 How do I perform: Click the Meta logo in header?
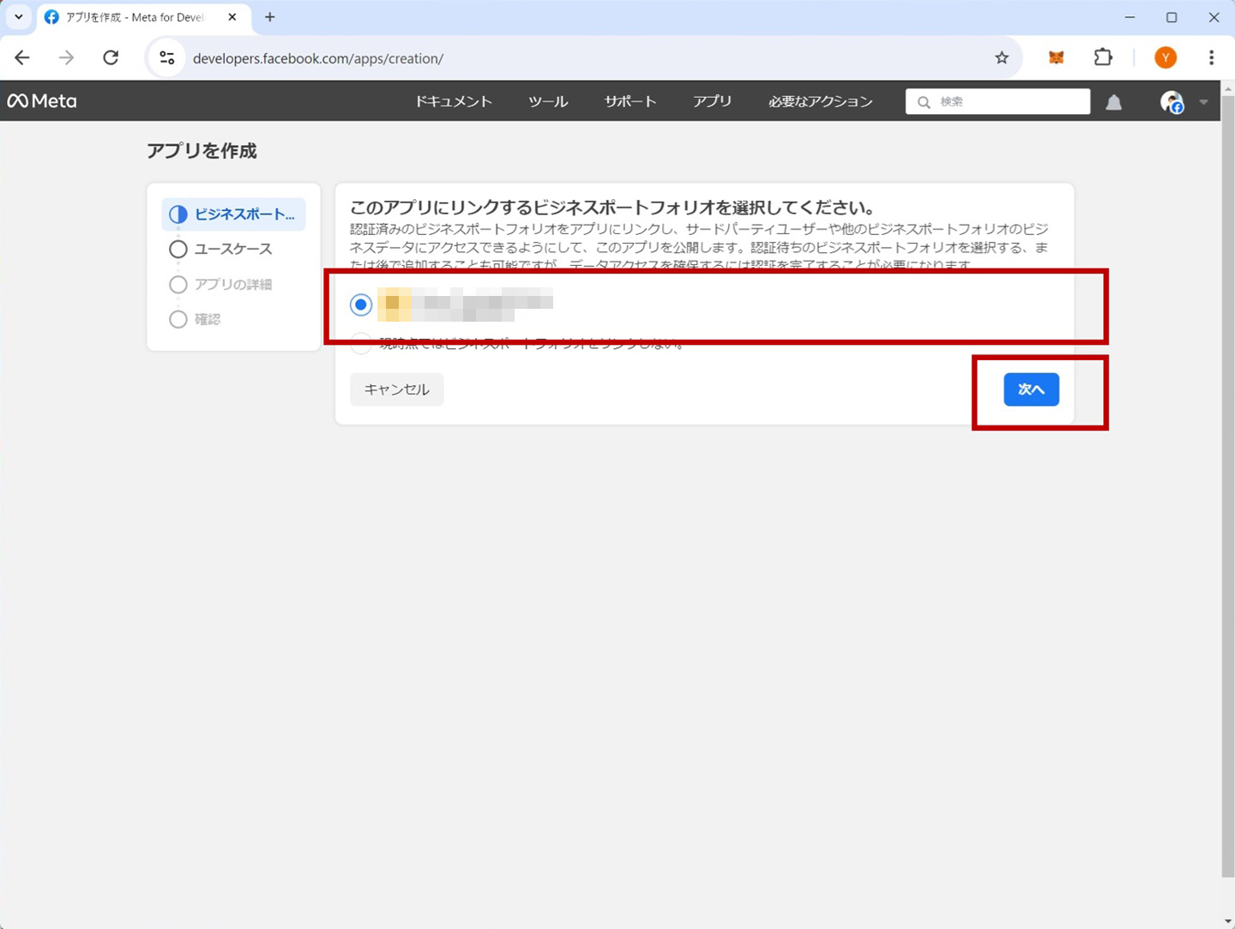pyautogui.click(x=42, y=101)
